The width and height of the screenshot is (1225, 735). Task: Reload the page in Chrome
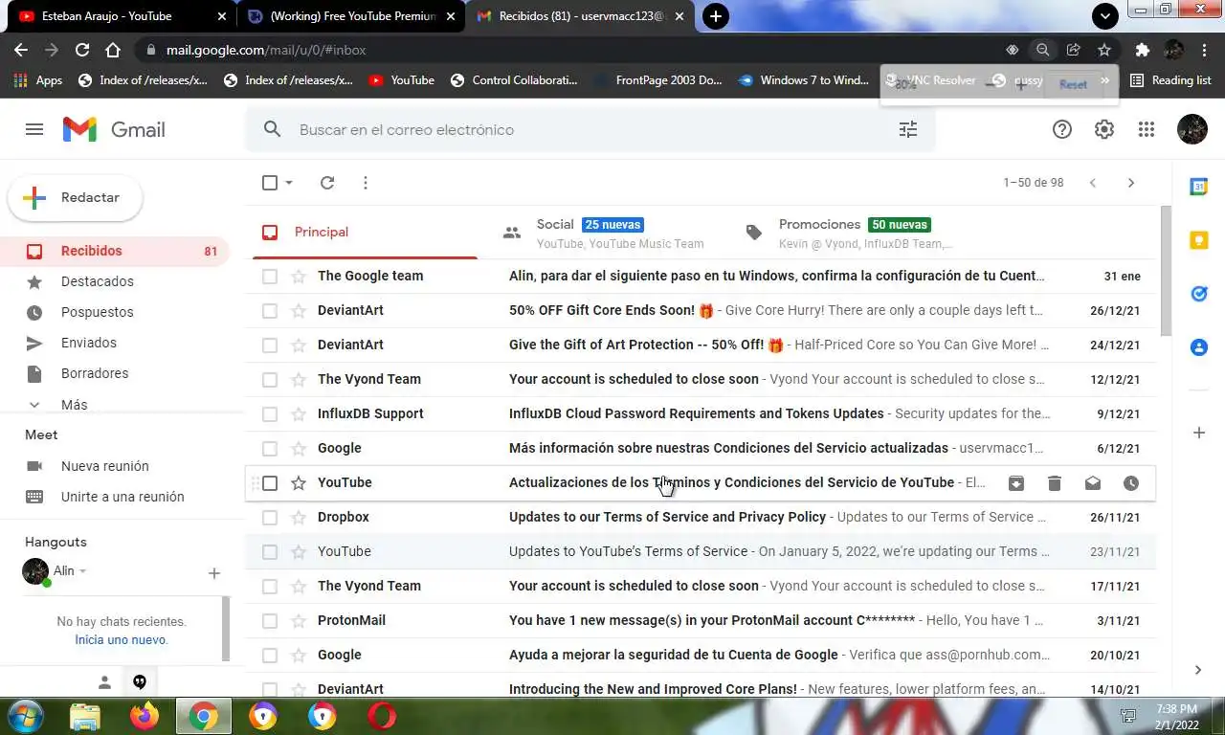point(82,50)
